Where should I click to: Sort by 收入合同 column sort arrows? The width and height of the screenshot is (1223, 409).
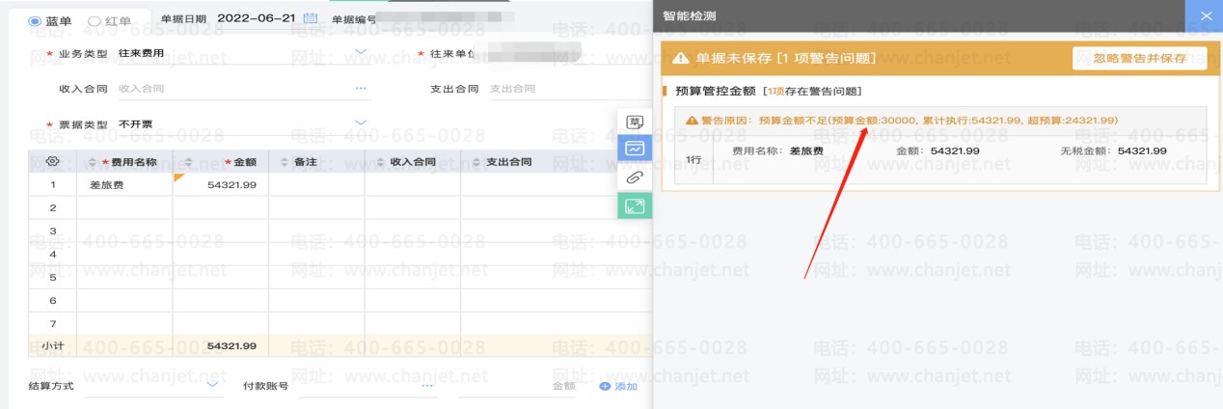381,162
